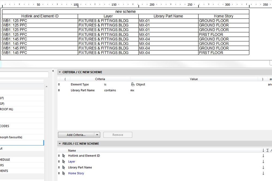Collapse the left list panel with the arrow
Screen dimensions: 272x181
[x=53, y=71]
